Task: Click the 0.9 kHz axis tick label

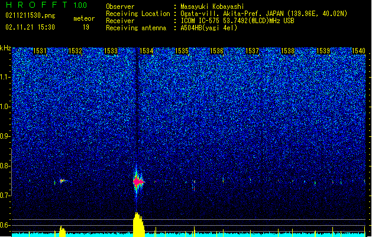Action: 5,136
